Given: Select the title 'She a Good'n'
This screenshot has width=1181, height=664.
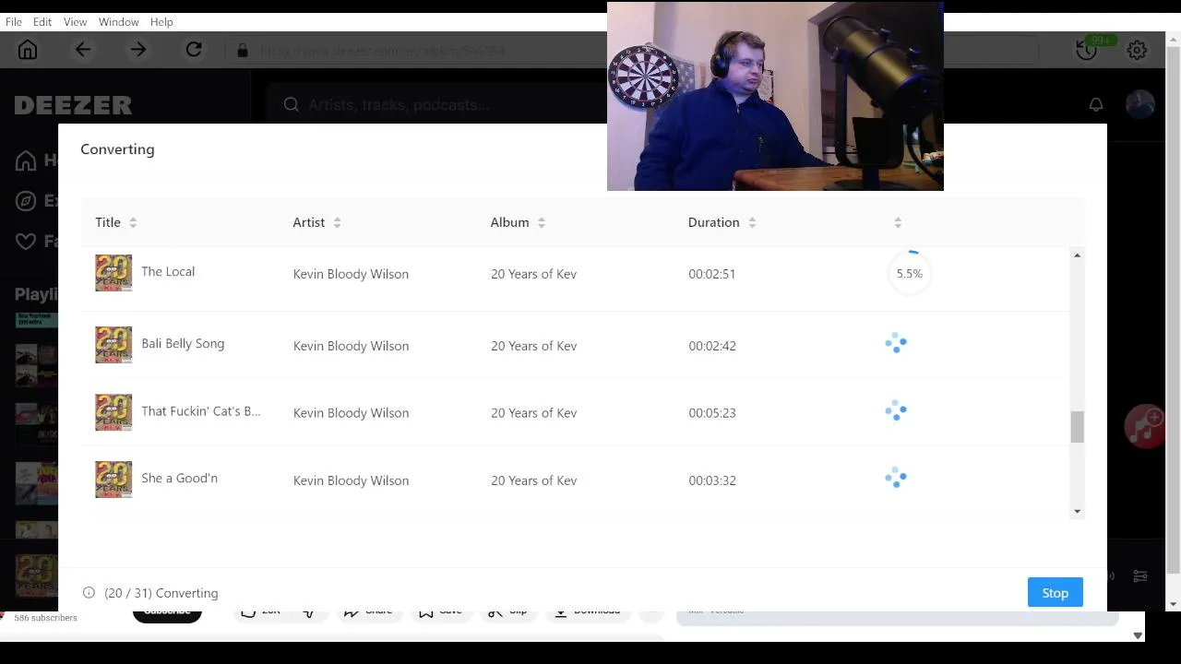Looking at the screenshot, I should click(x=180, y=479).
